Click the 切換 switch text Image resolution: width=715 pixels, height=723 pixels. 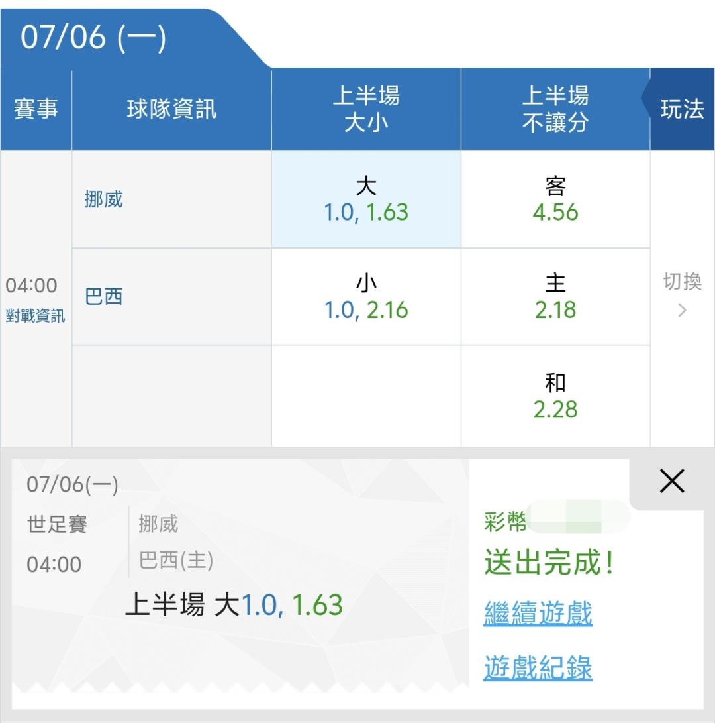tap(683, 281)
